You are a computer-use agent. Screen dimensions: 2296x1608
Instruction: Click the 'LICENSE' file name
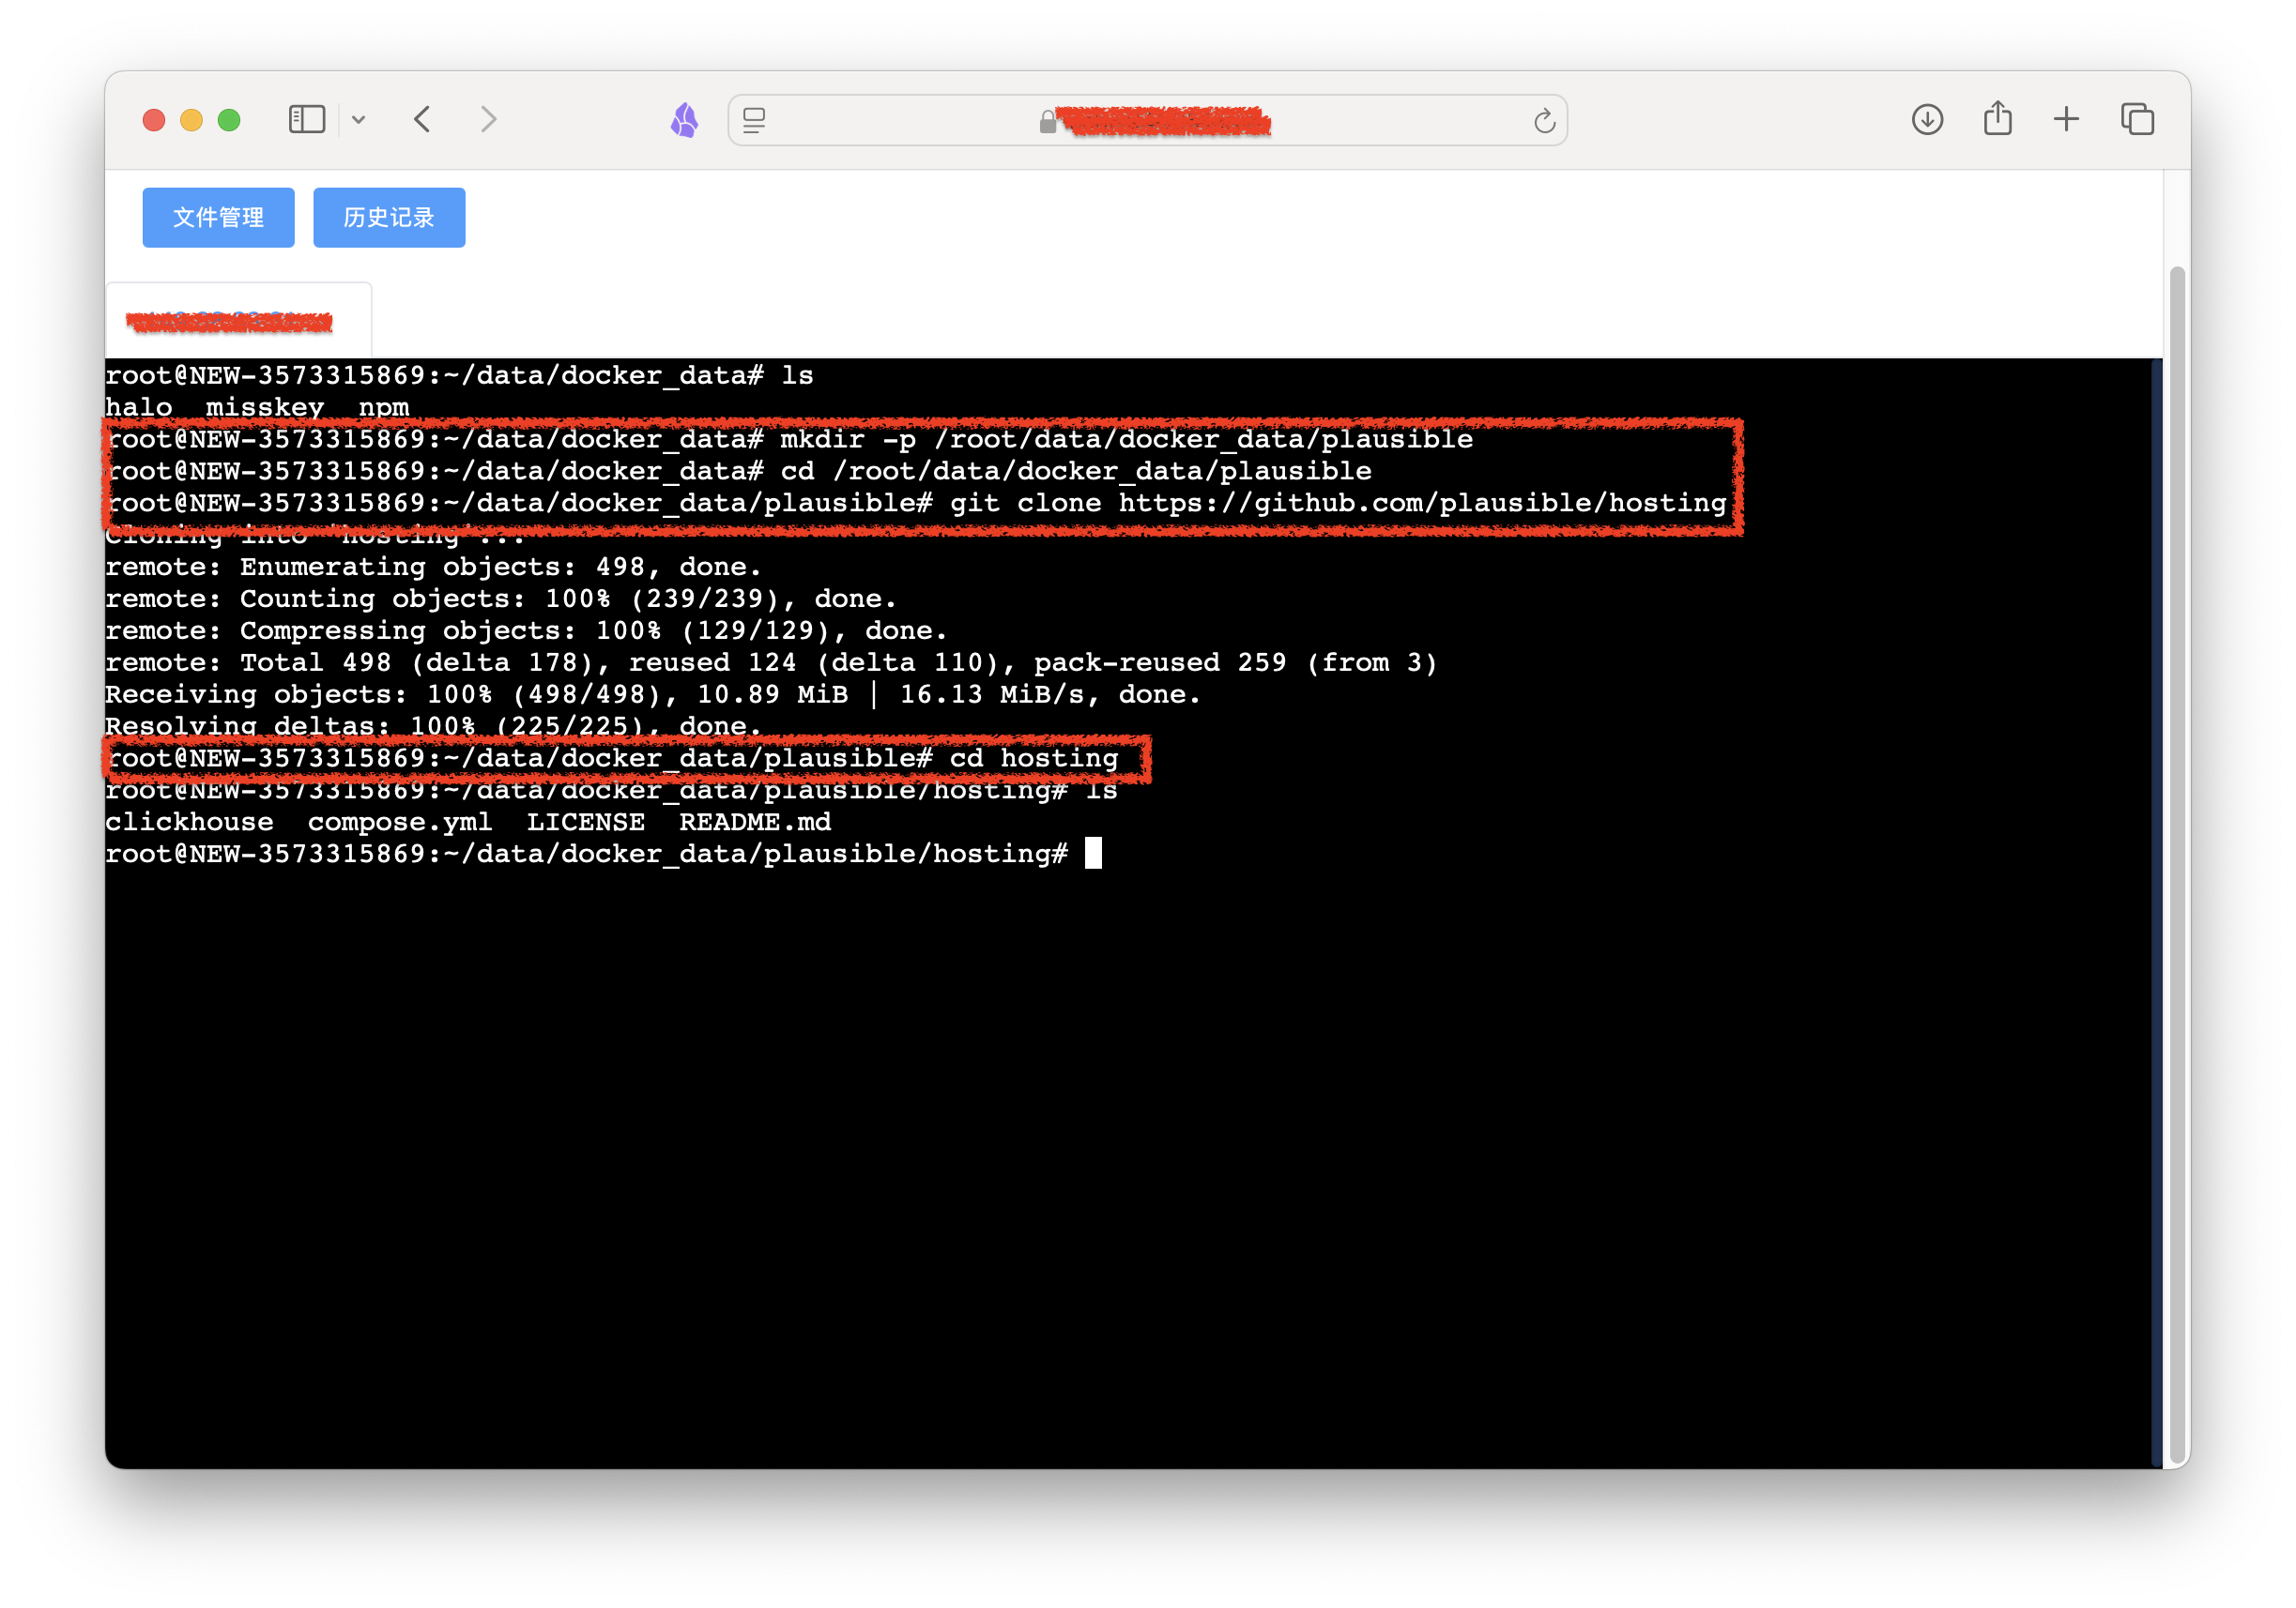(585, 822)
